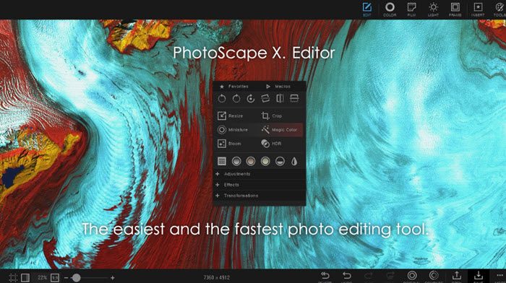Set zoom to 1:1 actual size
This screenshot has height=283, width=506.
[55, 277]
